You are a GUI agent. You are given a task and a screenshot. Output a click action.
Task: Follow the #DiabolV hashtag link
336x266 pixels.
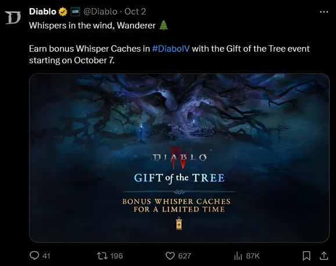[171, 49]
